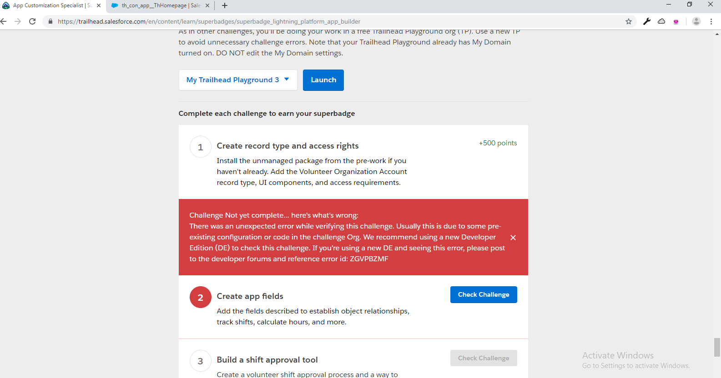The width and height of the screenshot is (721, 378).
Task: Select the step 3 number circle
Action: [x=200, y=361]
